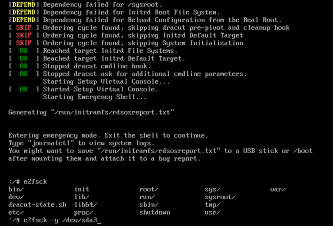Click the e2fsck -y /dev/sda3 command line
The image size is (333, 226).
55,220
